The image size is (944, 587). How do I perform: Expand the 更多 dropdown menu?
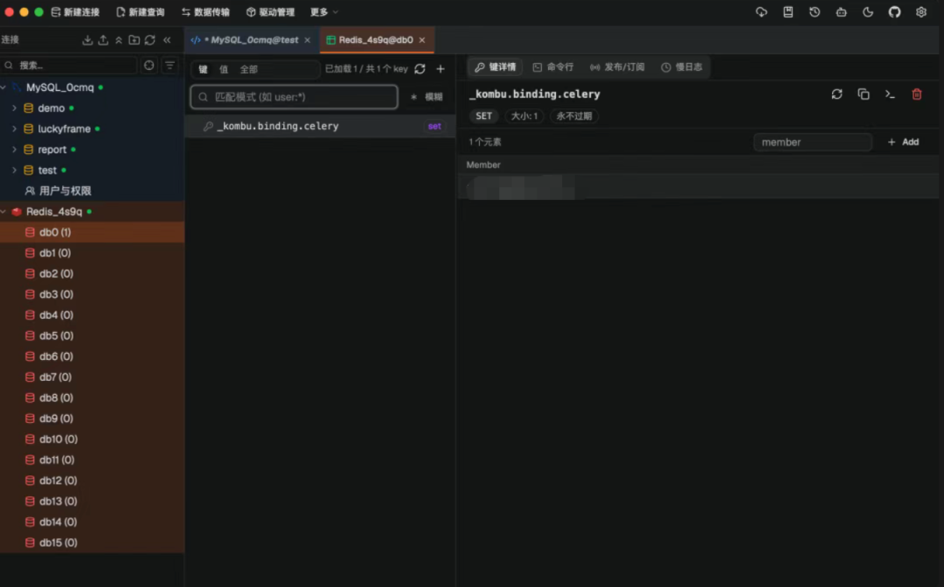(x=324, y=12)
